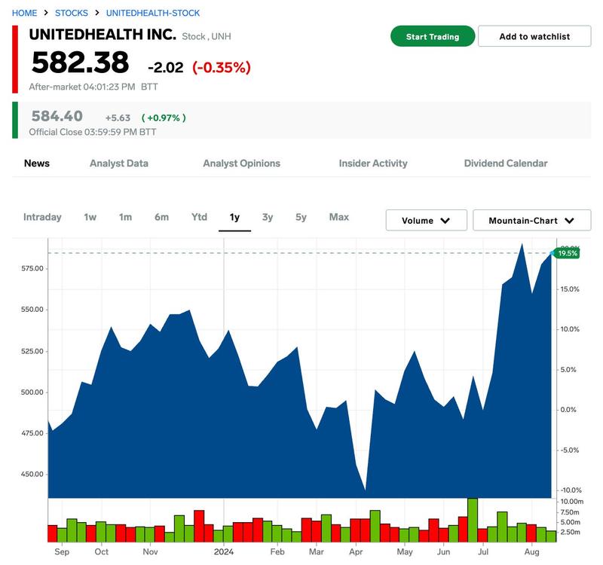The width and height of the screenshot is (603, 565).
Task: Open the Dividend Calendar tab
Action: (506, 163)
